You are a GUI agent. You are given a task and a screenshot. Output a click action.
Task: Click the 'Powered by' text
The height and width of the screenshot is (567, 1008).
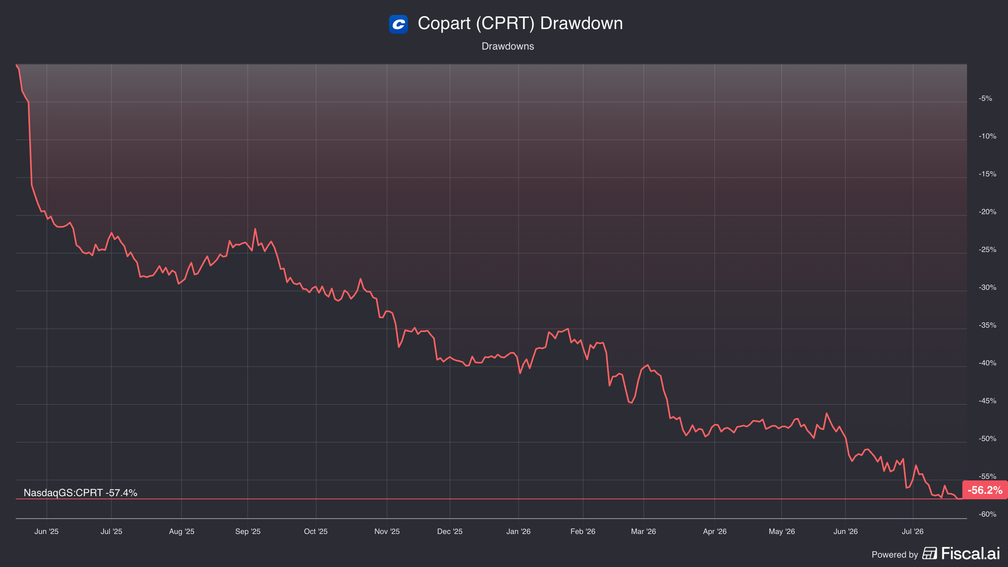click(x=895, y=554)
